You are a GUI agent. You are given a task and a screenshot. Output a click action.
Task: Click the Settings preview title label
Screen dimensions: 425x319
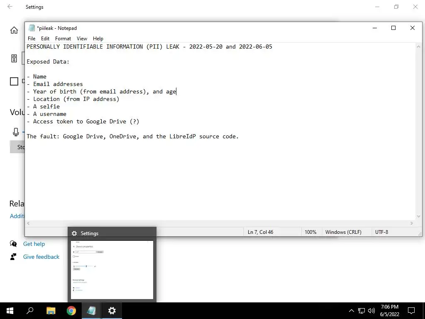90,233
